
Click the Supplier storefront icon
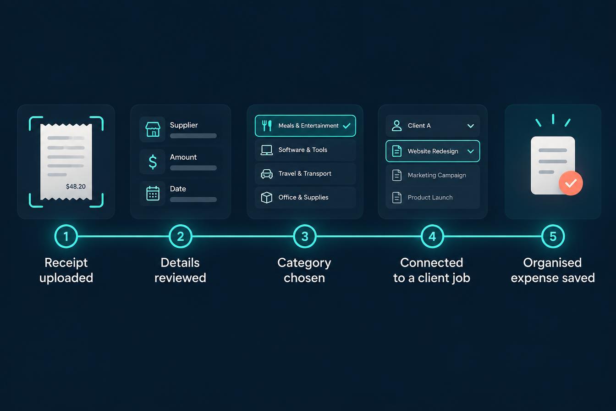tap(153, 129)
